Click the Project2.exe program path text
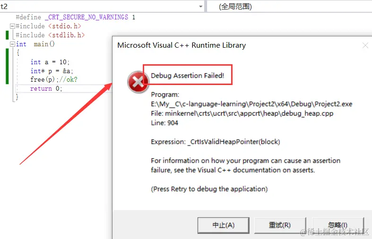This screenshot has height=239, width=372. (251, 104)
